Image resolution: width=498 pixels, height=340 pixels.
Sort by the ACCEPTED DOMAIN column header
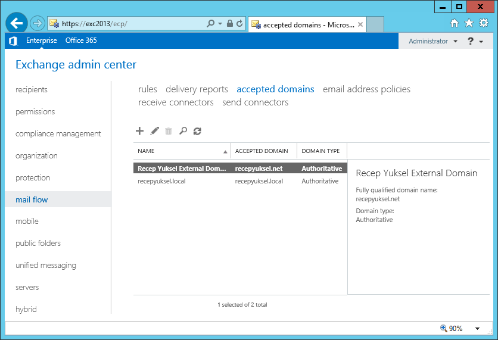(x=264, y=151)
